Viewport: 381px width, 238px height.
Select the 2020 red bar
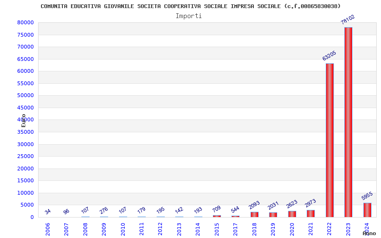coord(292,214)
